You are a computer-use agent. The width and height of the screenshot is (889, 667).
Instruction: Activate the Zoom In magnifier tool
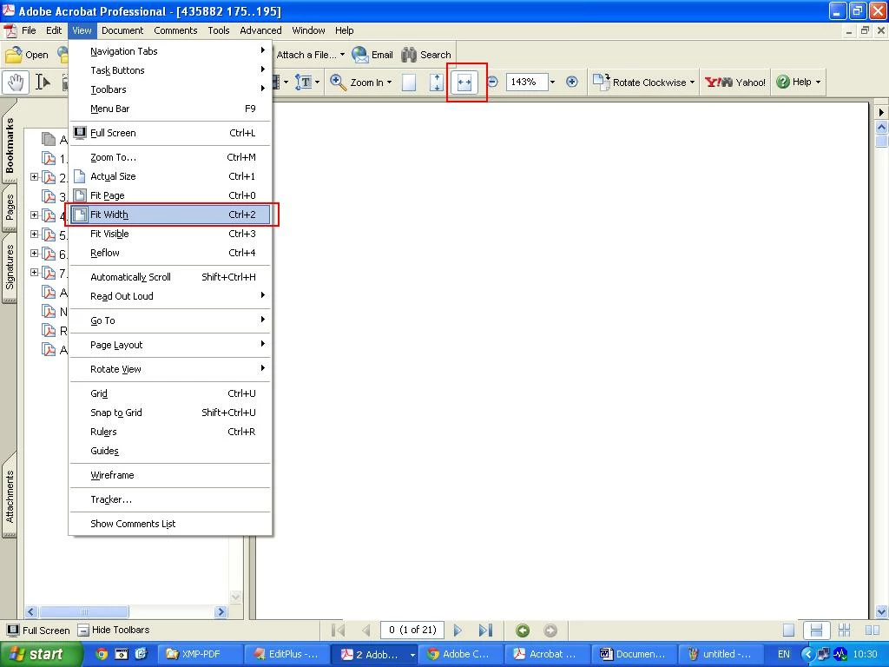coord(339,83)
